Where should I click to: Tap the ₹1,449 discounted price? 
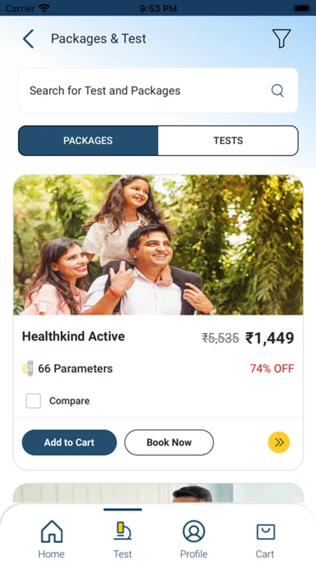pos(269,338)
